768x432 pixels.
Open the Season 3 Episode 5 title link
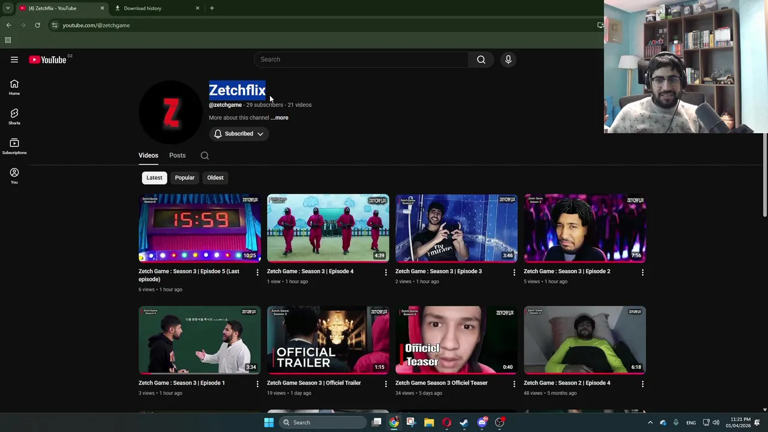pyautogui.click(x=189, y=275)
